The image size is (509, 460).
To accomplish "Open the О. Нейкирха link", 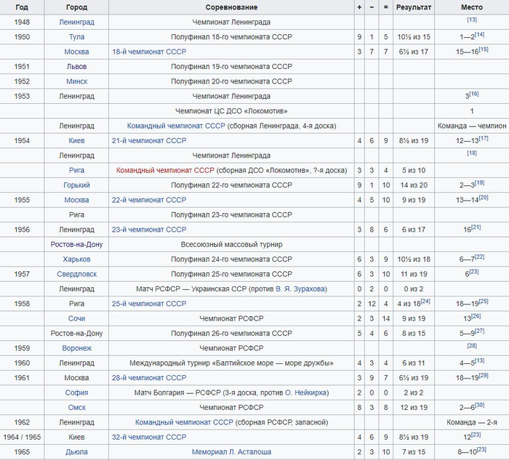I will pyautogui.click(x=305, y=393).
